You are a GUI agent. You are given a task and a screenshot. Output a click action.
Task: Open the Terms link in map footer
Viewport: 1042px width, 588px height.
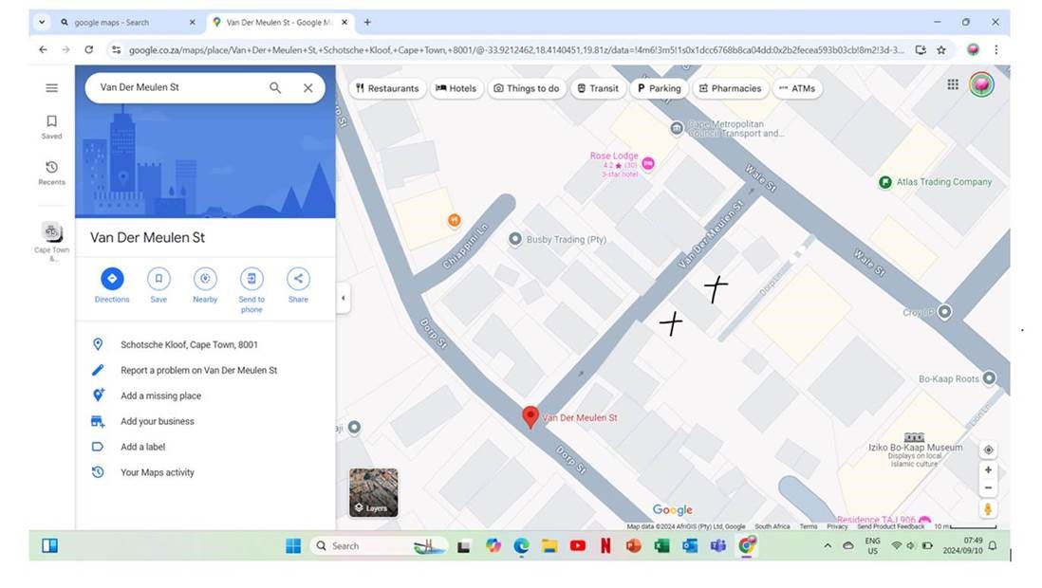coord(809,526)
